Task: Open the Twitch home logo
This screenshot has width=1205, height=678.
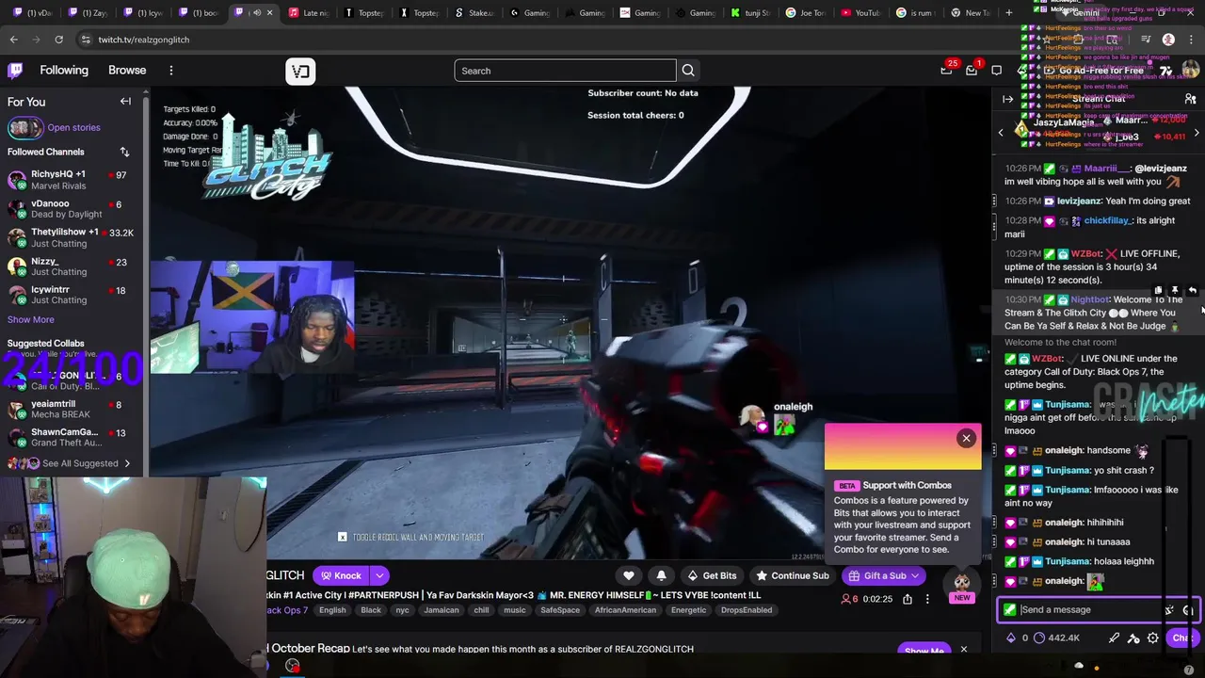Action: point(15,71)
